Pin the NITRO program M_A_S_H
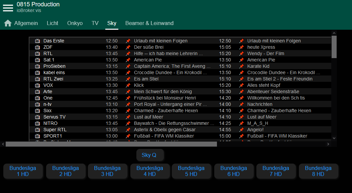This screenshot has height=193, width=352. (241, 123)
